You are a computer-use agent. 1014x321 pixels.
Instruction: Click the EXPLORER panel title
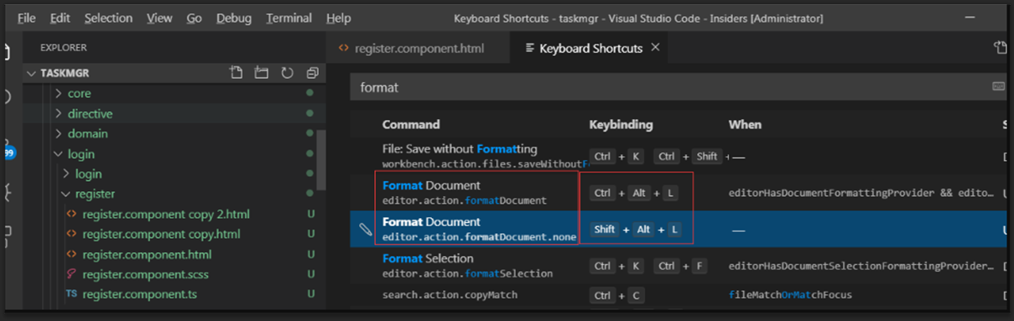[64, 48]
